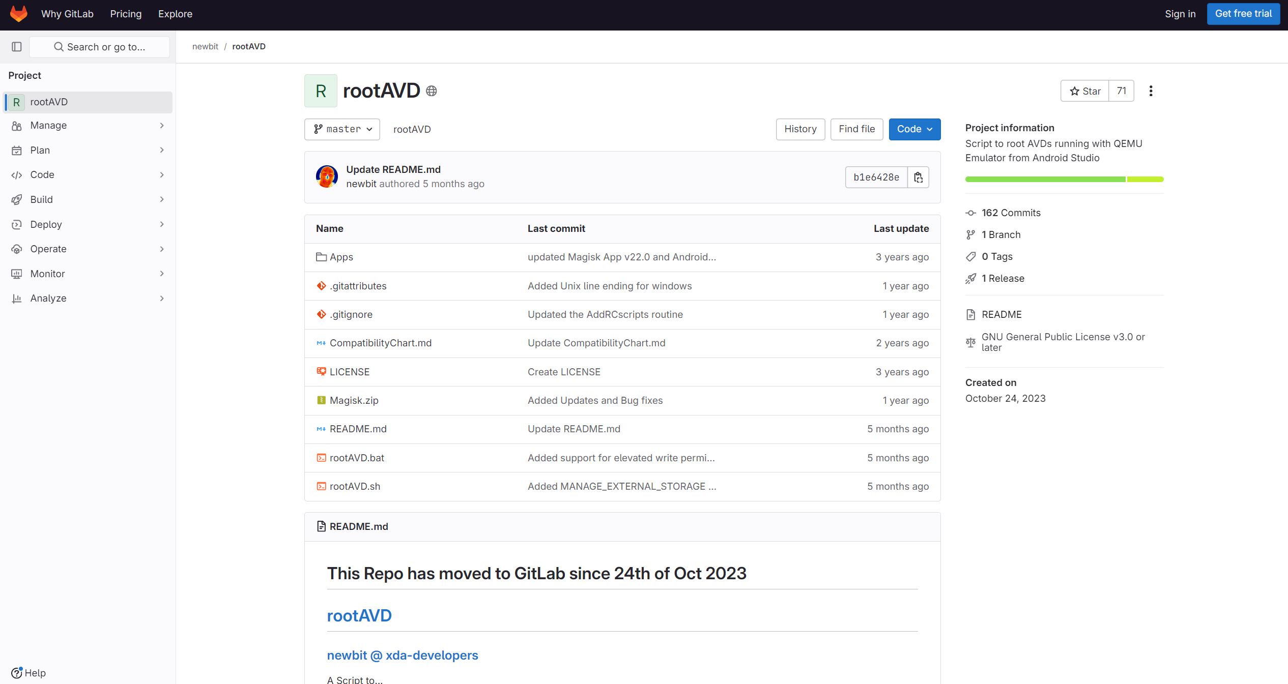This screenshot has width=1288, height=684.
Task: Open the Pricing menu item
Action: tap(126, 14)
